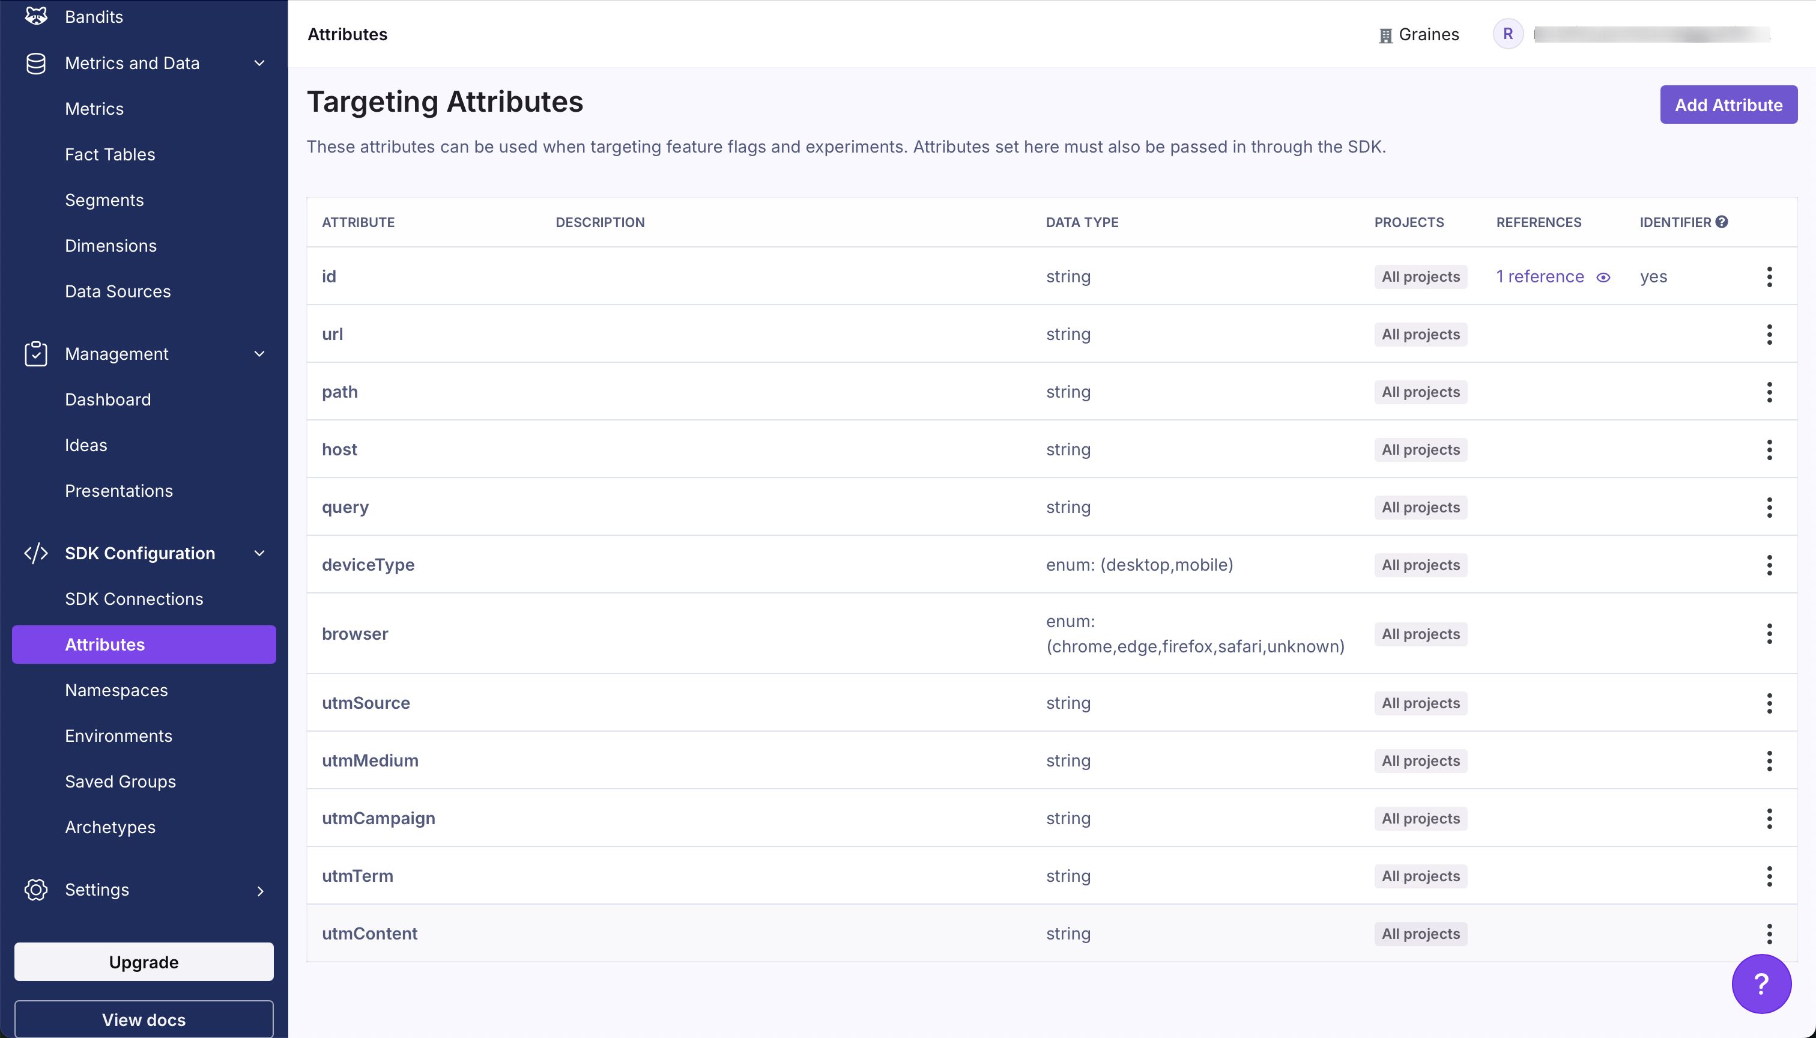Screen dimensions: 1816x1038
Task: Click the All projects badge for utmTerm
Action: coord(1420,876)
